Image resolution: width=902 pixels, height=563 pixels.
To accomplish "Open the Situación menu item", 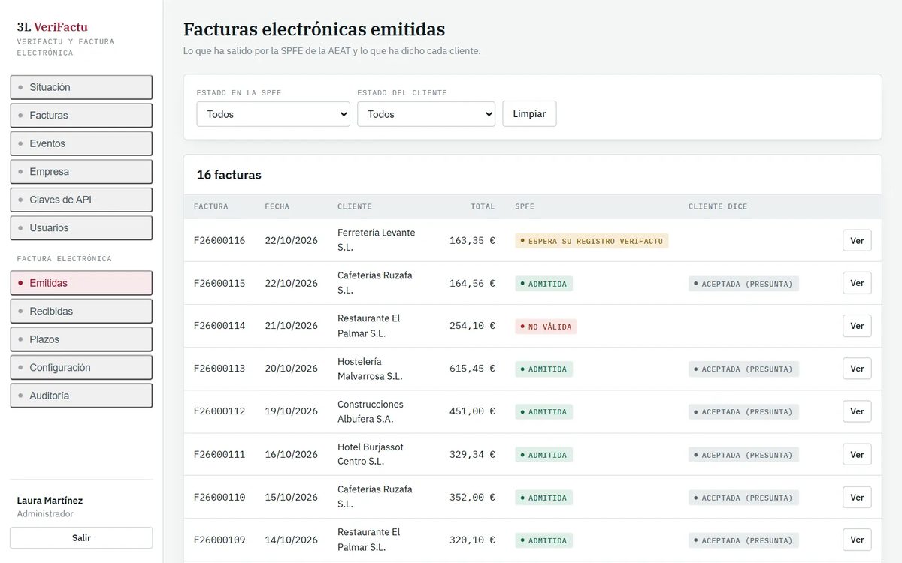I will coord(81,87).
